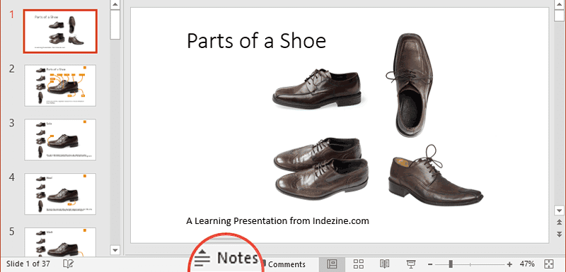
Task: Open zoom dialog via 47% level
Action: point(527,264)
